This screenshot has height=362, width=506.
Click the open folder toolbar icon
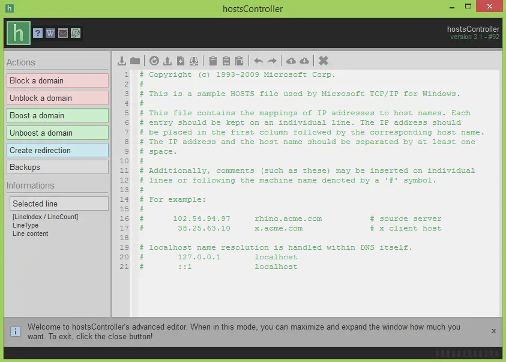coord(135,61)
